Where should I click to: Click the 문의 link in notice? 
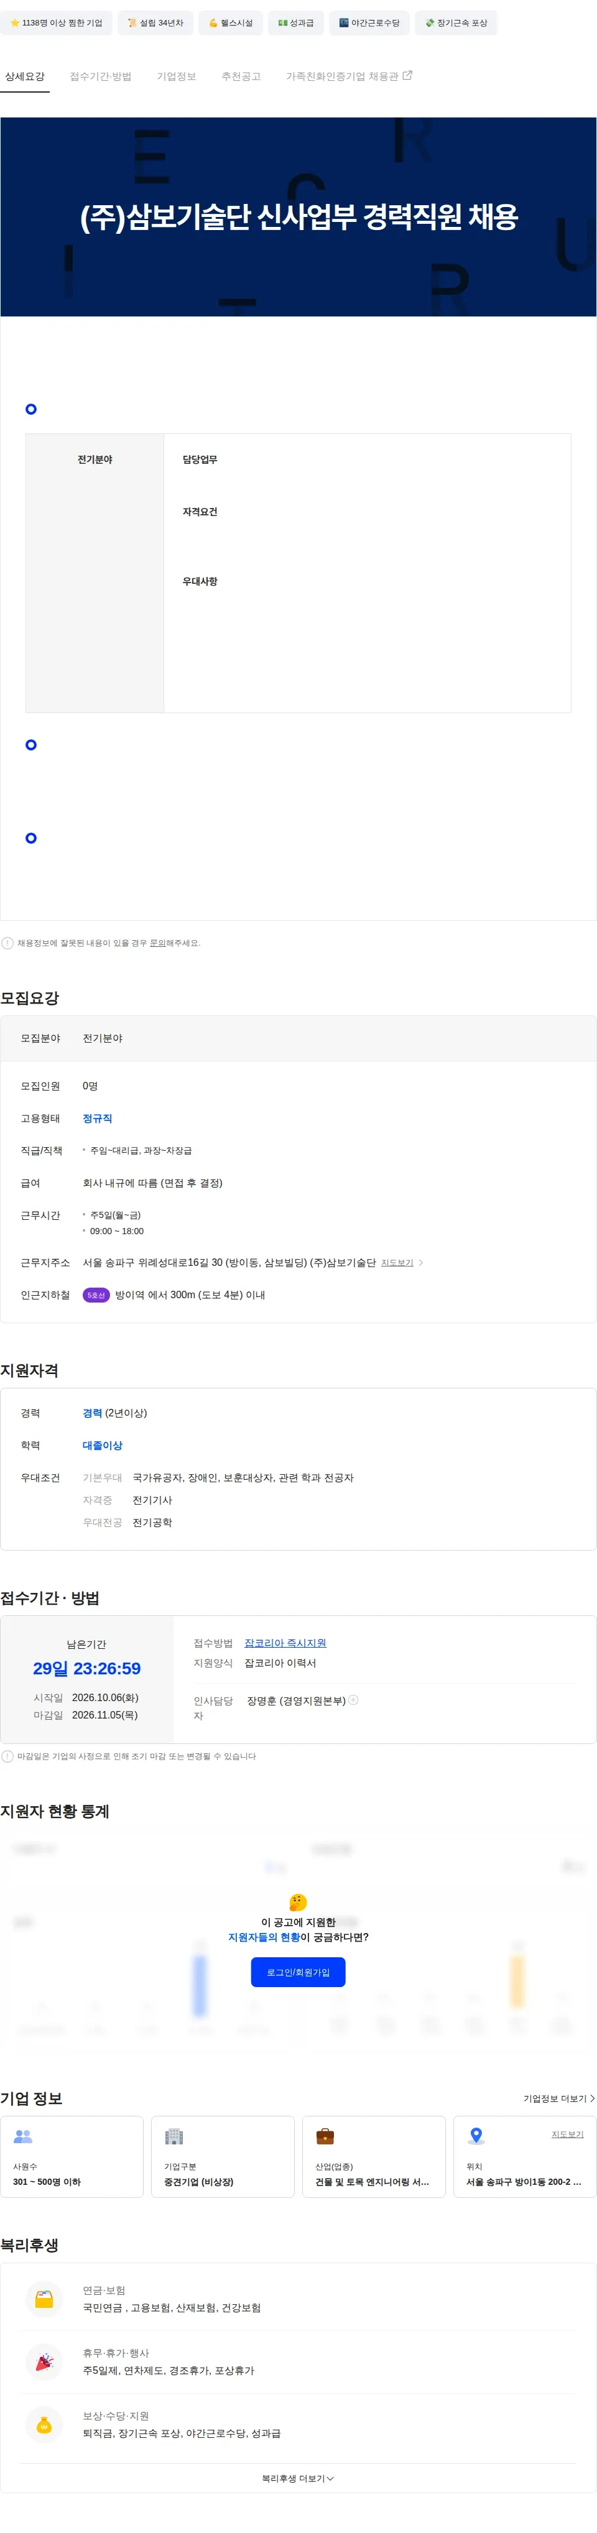(x=157, y=943)
